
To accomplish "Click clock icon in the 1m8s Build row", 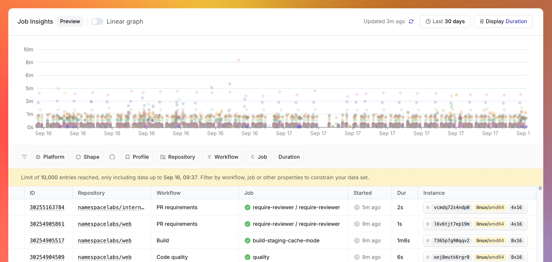I will click(x=357, y=240).
